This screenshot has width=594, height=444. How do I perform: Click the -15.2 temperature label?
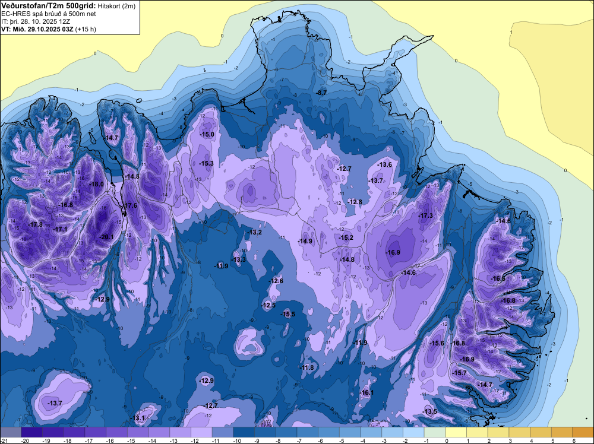346,237
